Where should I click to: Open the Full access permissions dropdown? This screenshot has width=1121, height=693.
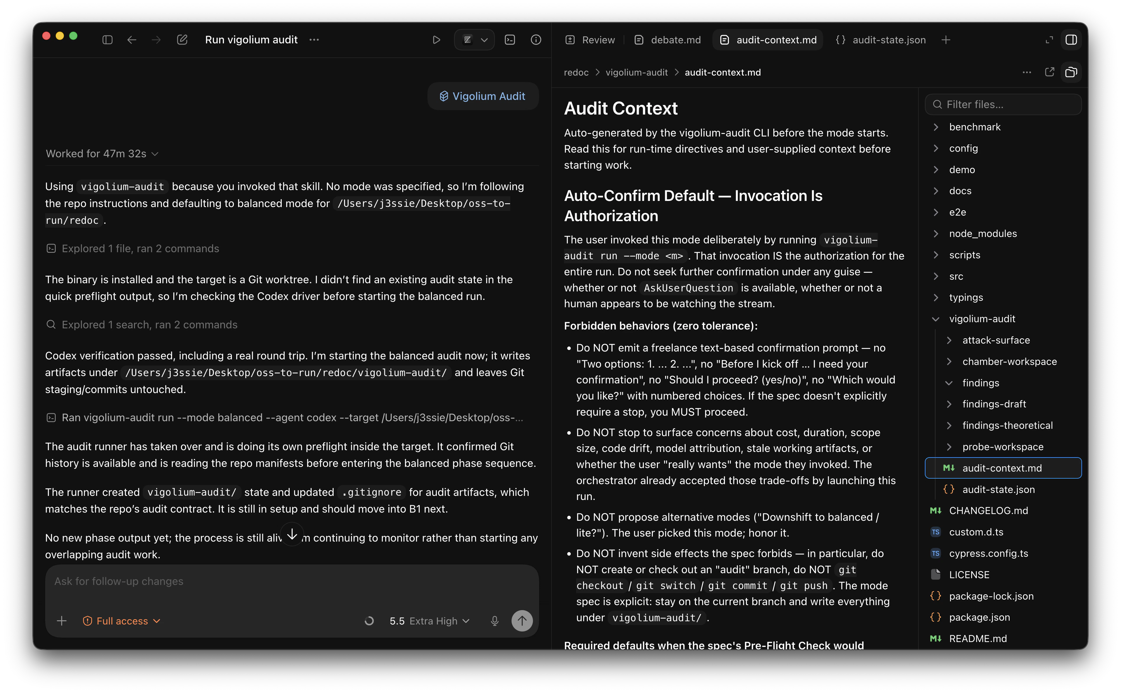tap(122, 621)
